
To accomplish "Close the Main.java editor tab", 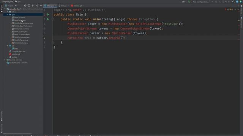I will (x=56, y=6).
